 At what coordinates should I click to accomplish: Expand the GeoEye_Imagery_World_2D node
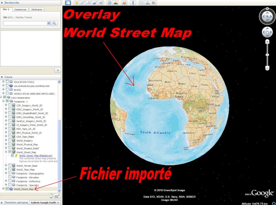(x=6, y=121)
